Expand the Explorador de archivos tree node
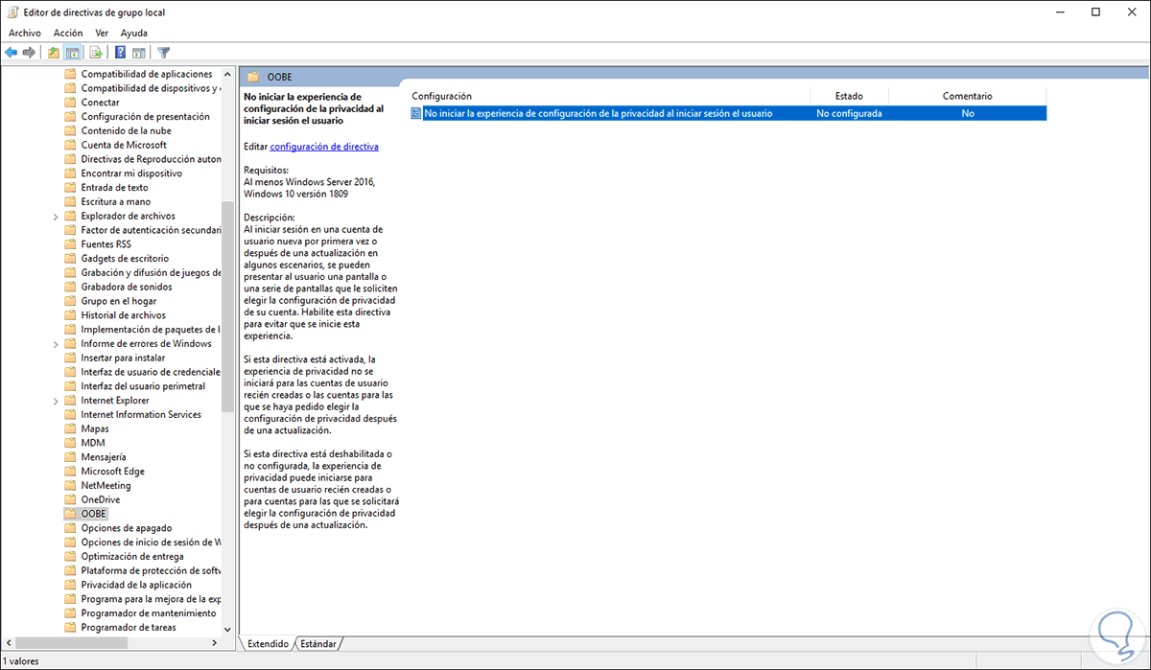The height and width of the screenshot is (670, 1151). [56, 216]
